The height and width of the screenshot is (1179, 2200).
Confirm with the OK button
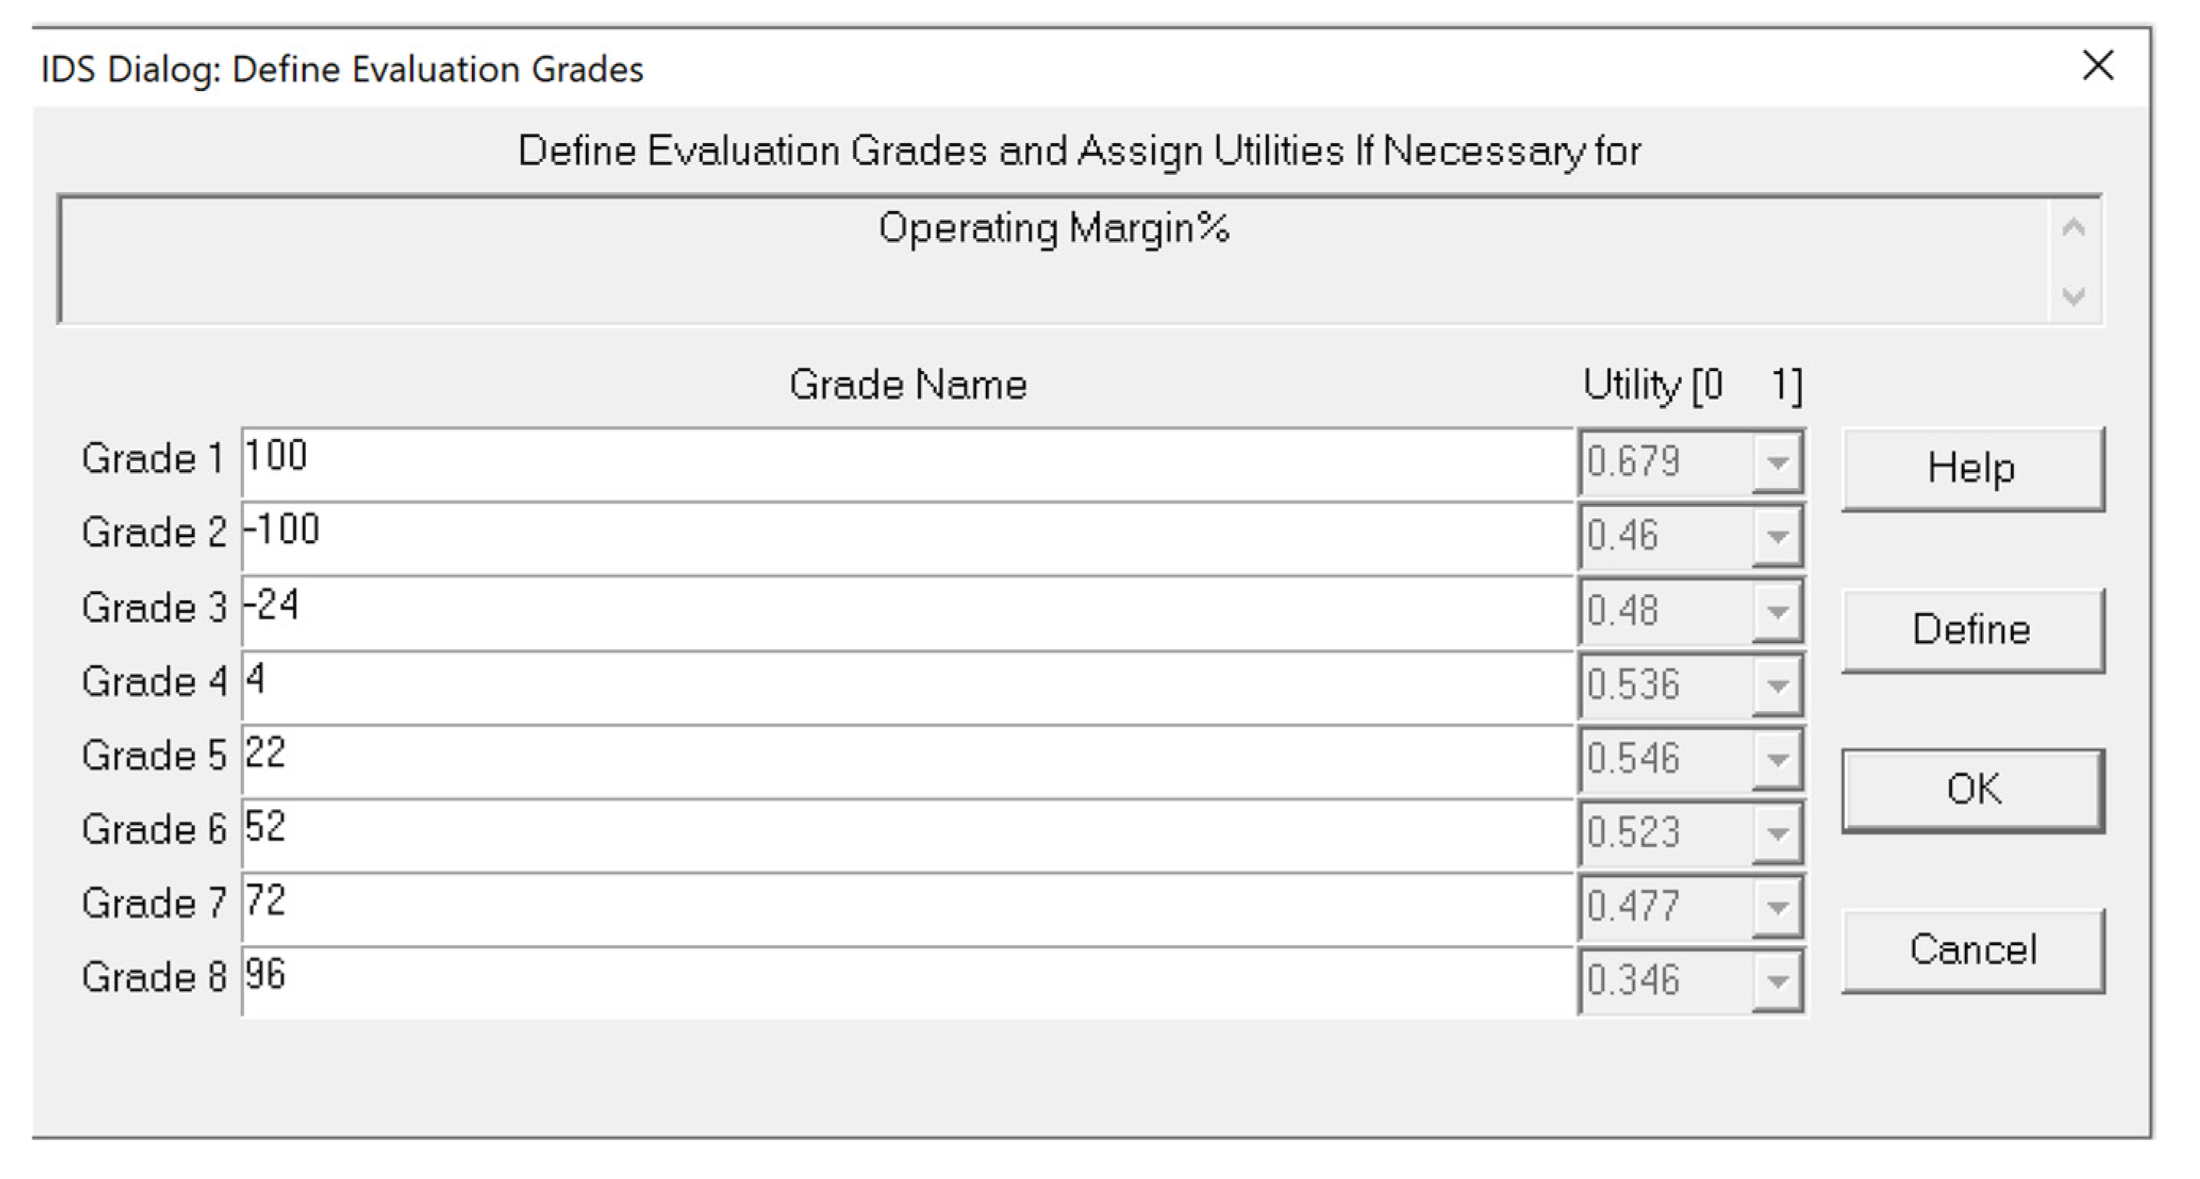pyautogui.click(x=1972, y=790)
